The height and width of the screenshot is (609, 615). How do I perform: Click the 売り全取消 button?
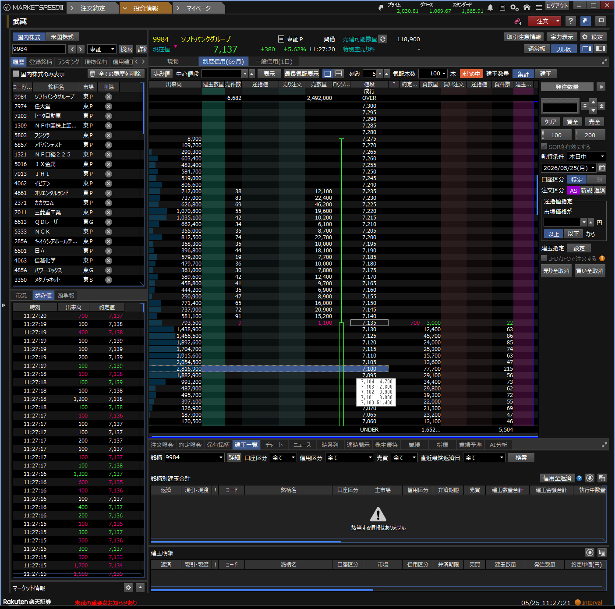[x=556, y=271]
